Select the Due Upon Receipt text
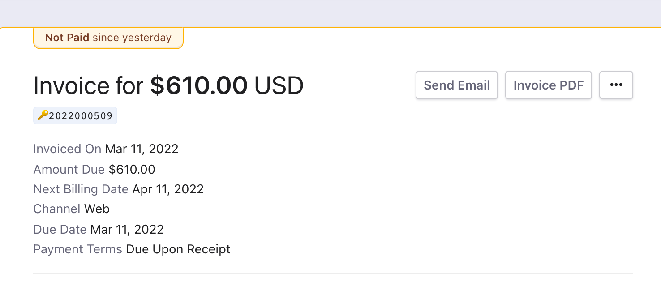 pyautogui.click(x=178, y=249)
